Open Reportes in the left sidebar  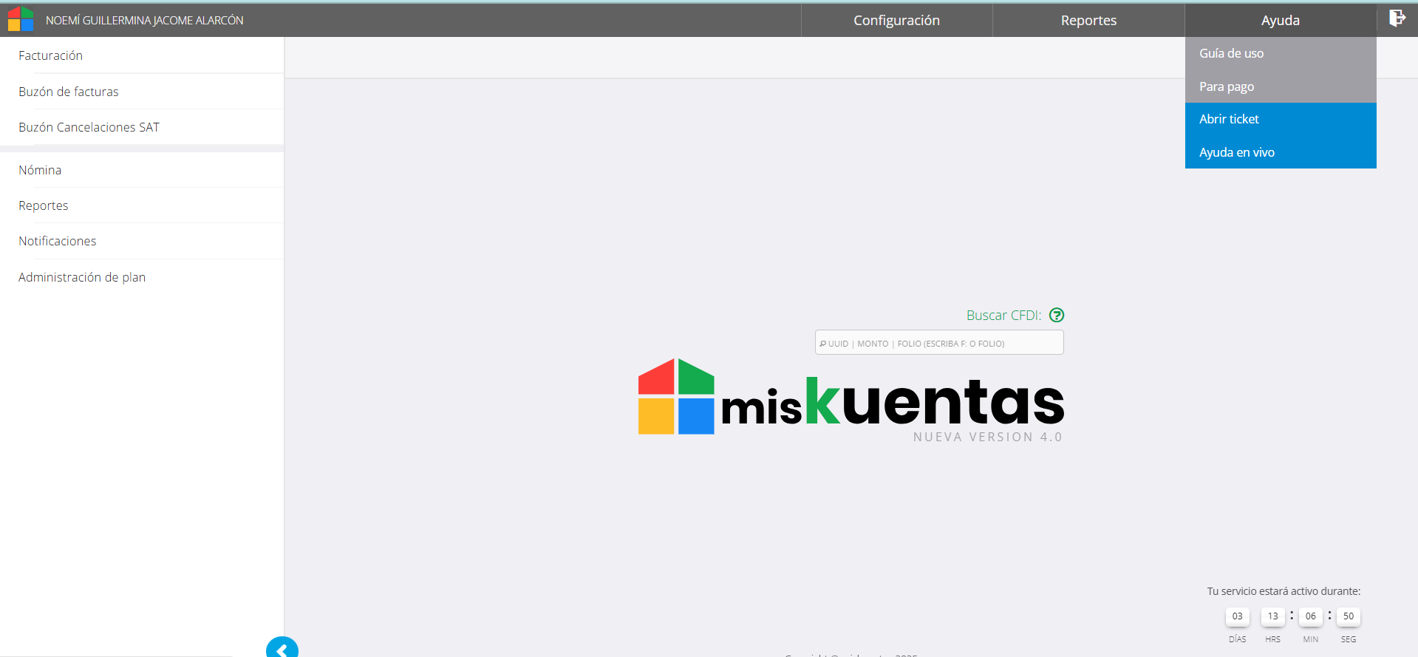point(44,205)
